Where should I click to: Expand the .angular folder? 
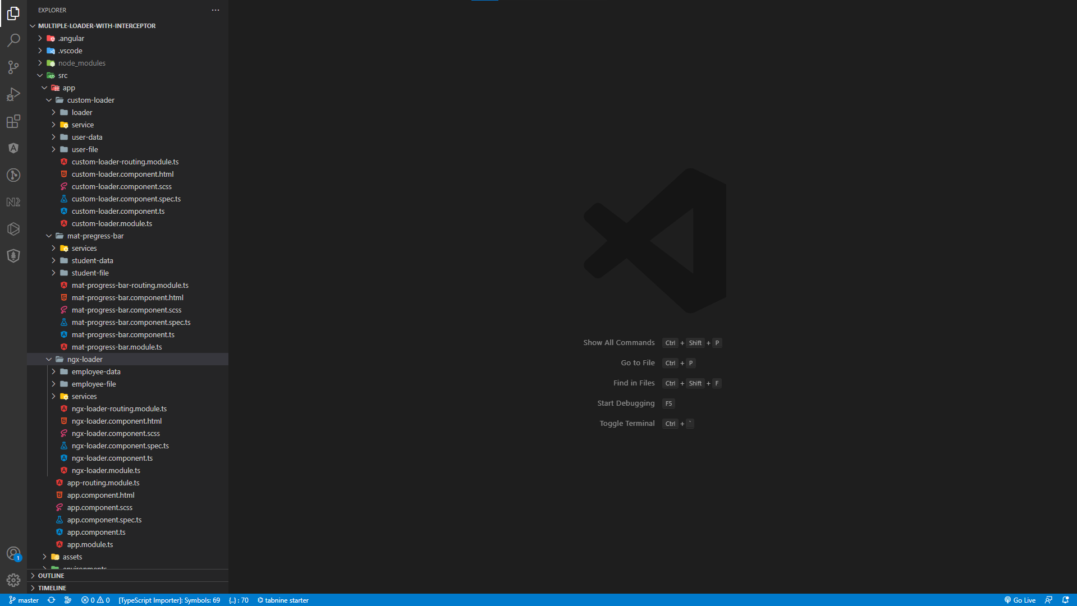point(128,38)
